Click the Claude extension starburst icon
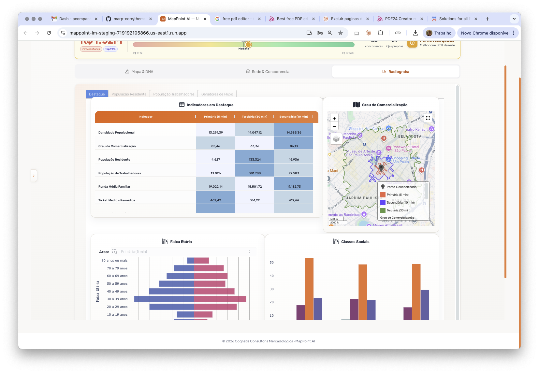This screenshot has width=539, height=373. [x=369, y=33]
